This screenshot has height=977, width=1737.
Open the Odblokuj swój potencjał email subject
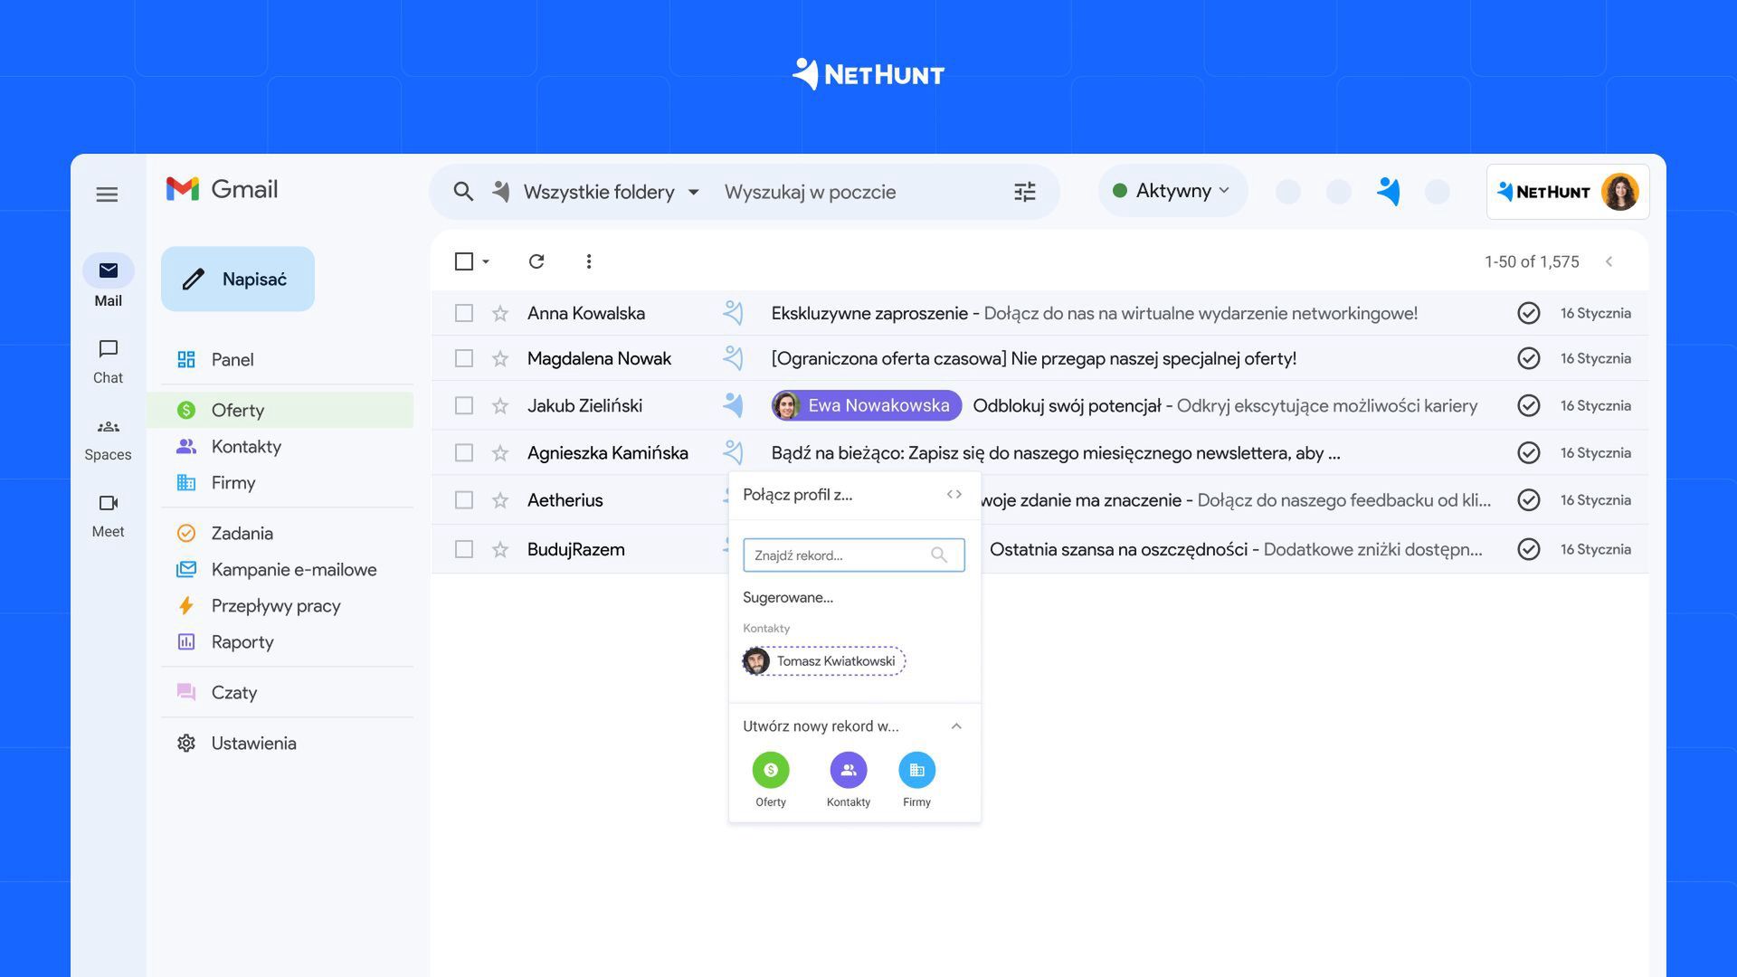tap(1067, 405)
